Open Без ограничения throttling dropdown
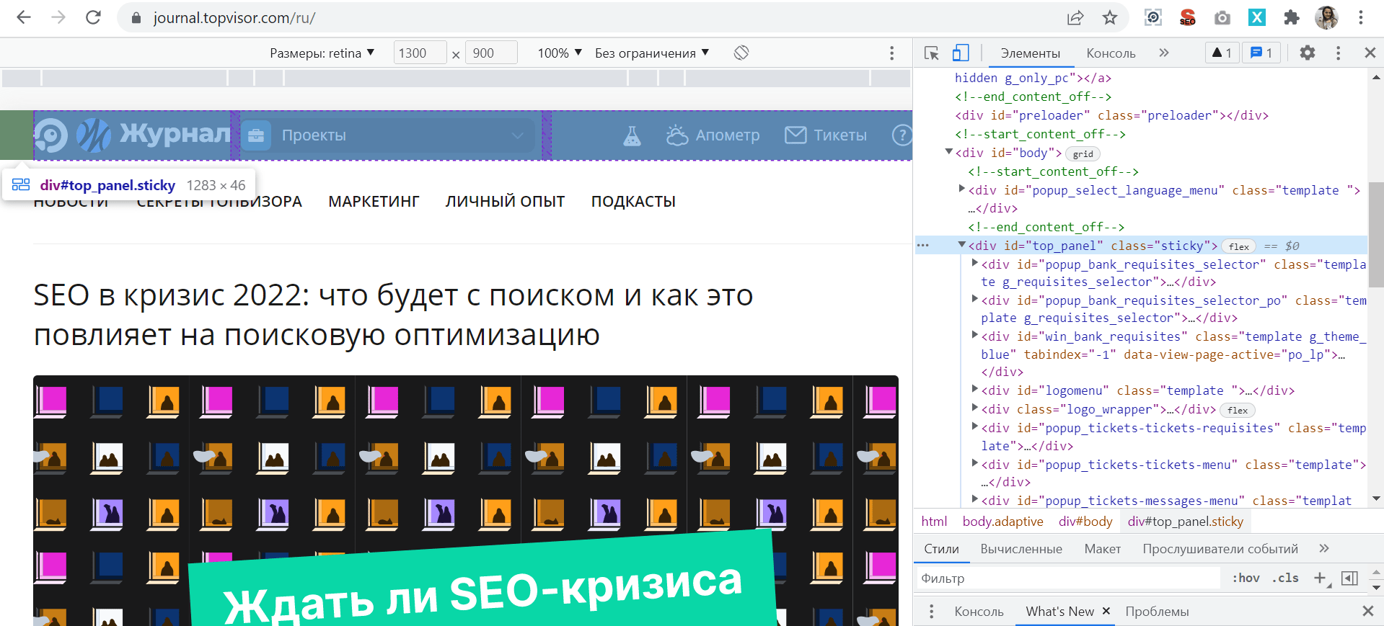 [652, 53]
